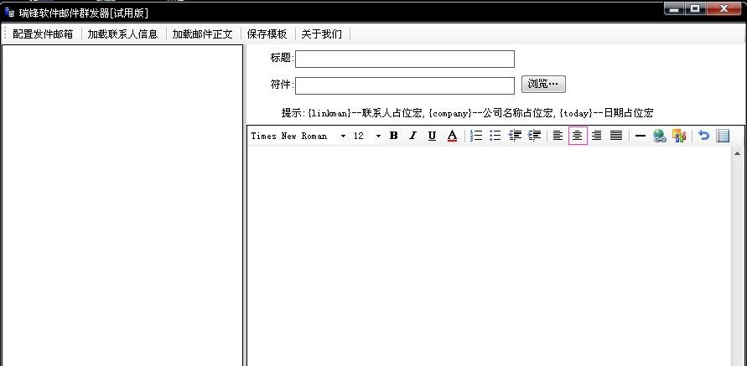Center align the text
The height and width of the screenshot is (366, 747).
tap(578, 136)
